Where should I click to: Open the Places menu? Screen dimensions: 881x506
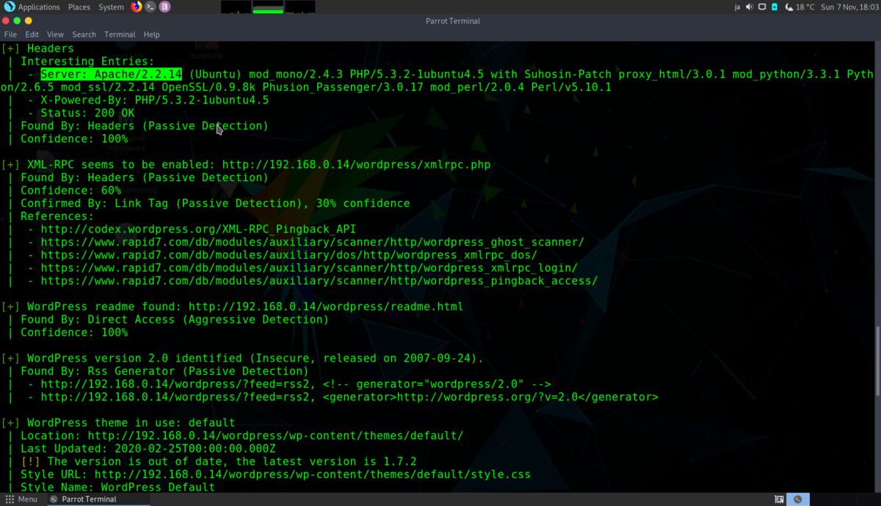tap(79, 7)
